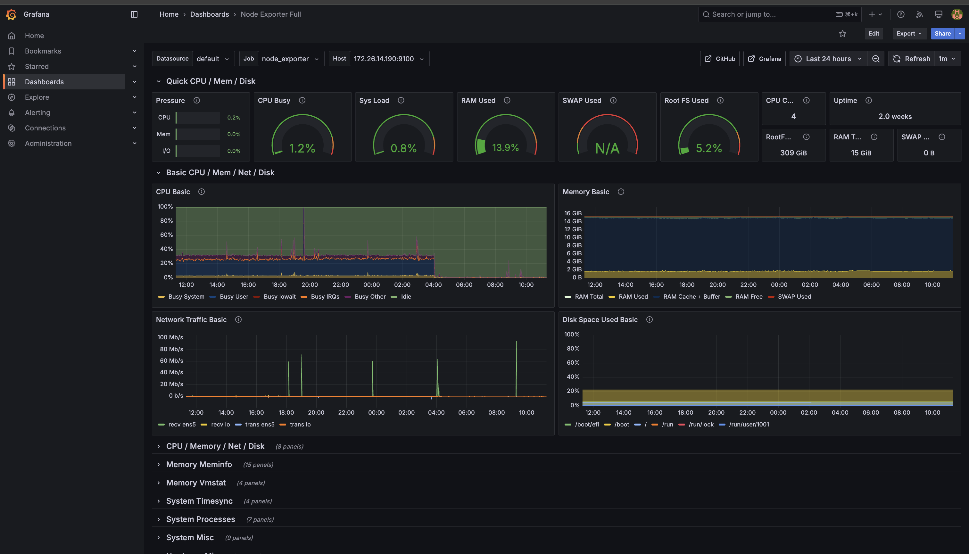Open the Host 172.26.14.190:9100 dropdown
Viewport: 969px width, 554px height.
[x=389, y=59]
